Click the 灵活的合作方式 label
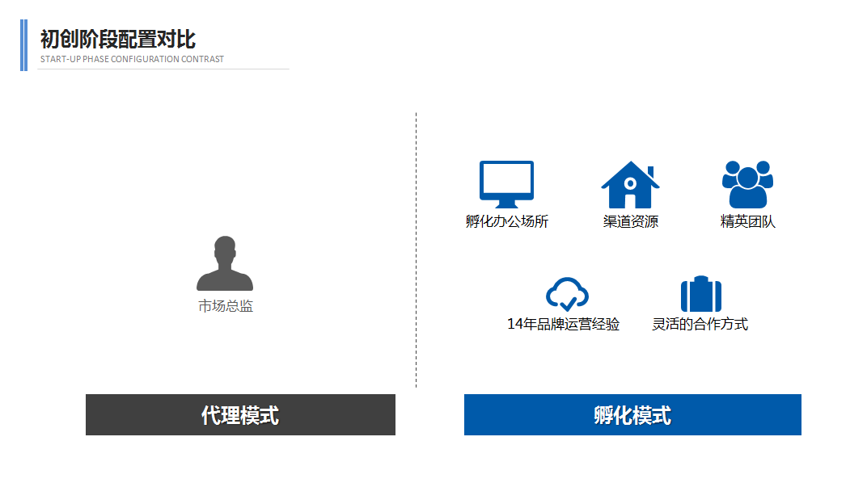The image size is (867, 483). coord(700,324)
